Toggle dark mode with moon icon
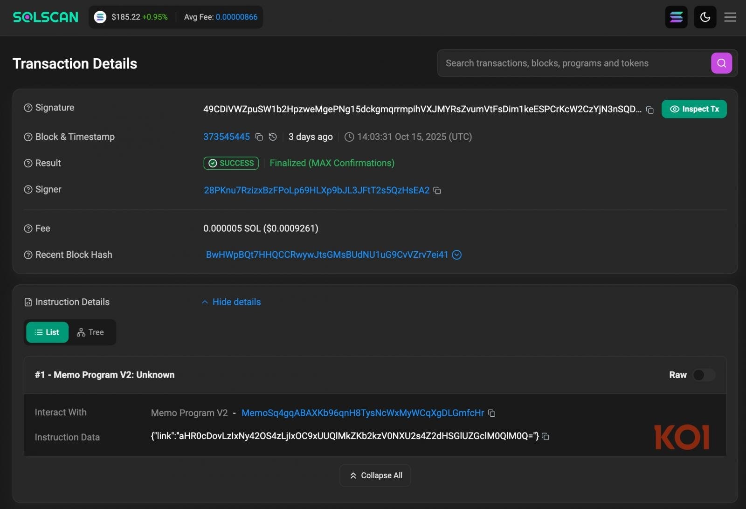The height and width of the screenshot is (509, 746). (705, 17)
